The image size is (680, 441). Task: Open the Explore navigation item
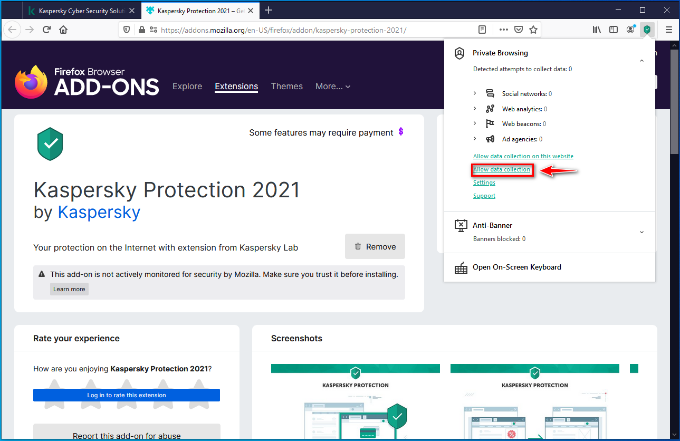click(187, 87)
